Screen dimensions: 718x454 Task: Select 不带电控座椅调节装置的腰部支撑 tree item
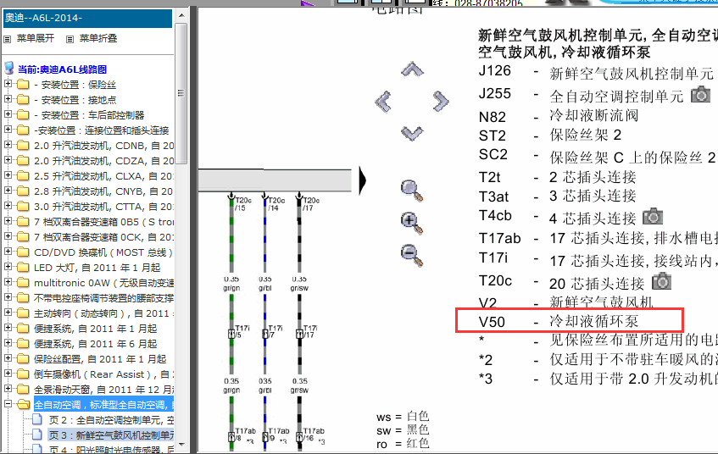[104, 298]
